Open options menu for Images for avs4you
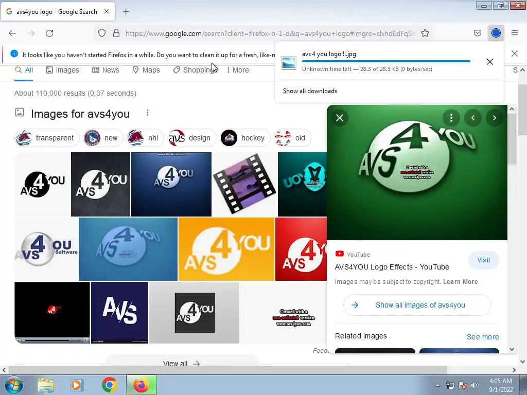This screenshot has width=527, height=395. (148, 113)
